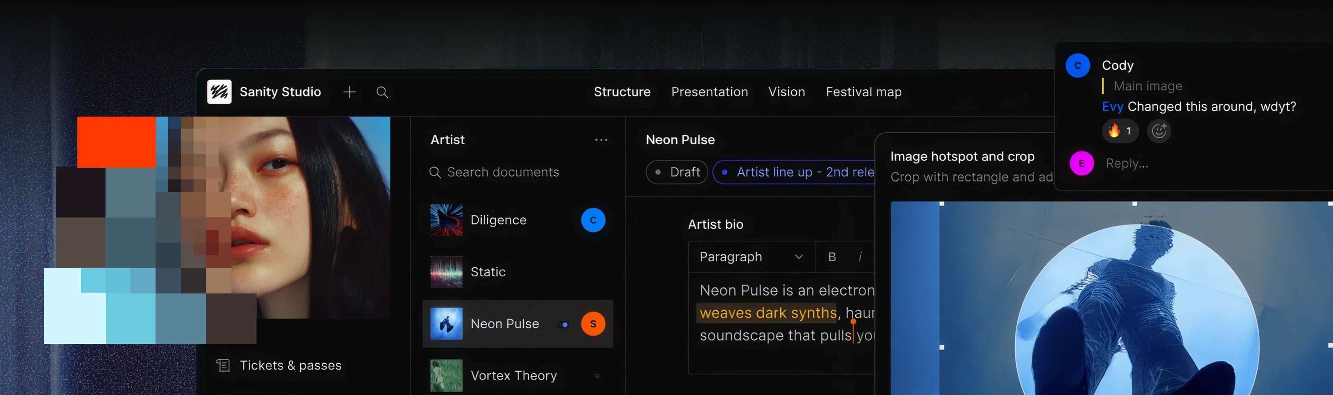Viewport: 1333px width, 395px height.
Task: Click the Tickets & passes document icon
Action: (x=223, y=366)
